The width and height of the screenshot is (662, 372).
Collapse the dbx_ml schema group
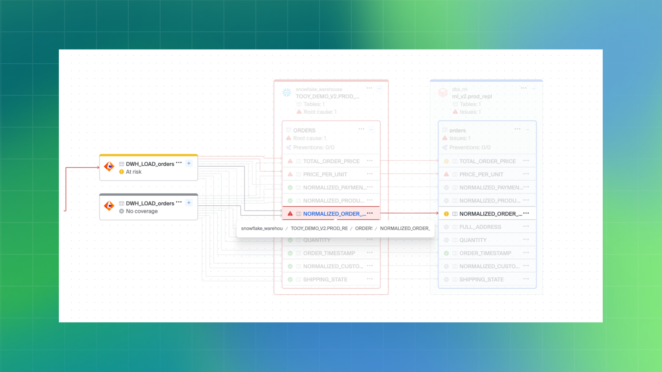(x=534, y=89)
